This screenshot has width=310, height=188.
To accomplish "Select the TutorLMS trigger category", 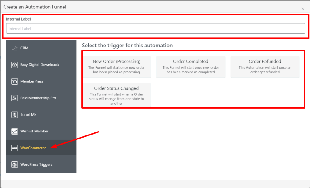I will pos(41,115).
